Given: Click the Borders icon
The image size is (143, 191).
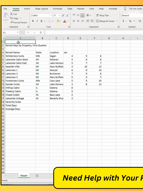Looking at the screenshot, I should (49, 21).
